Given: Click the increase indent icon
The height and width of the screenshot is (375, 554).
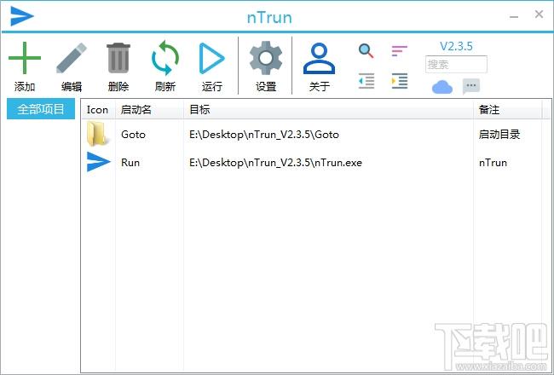Looking at the screenshot, I should [400, 81].
